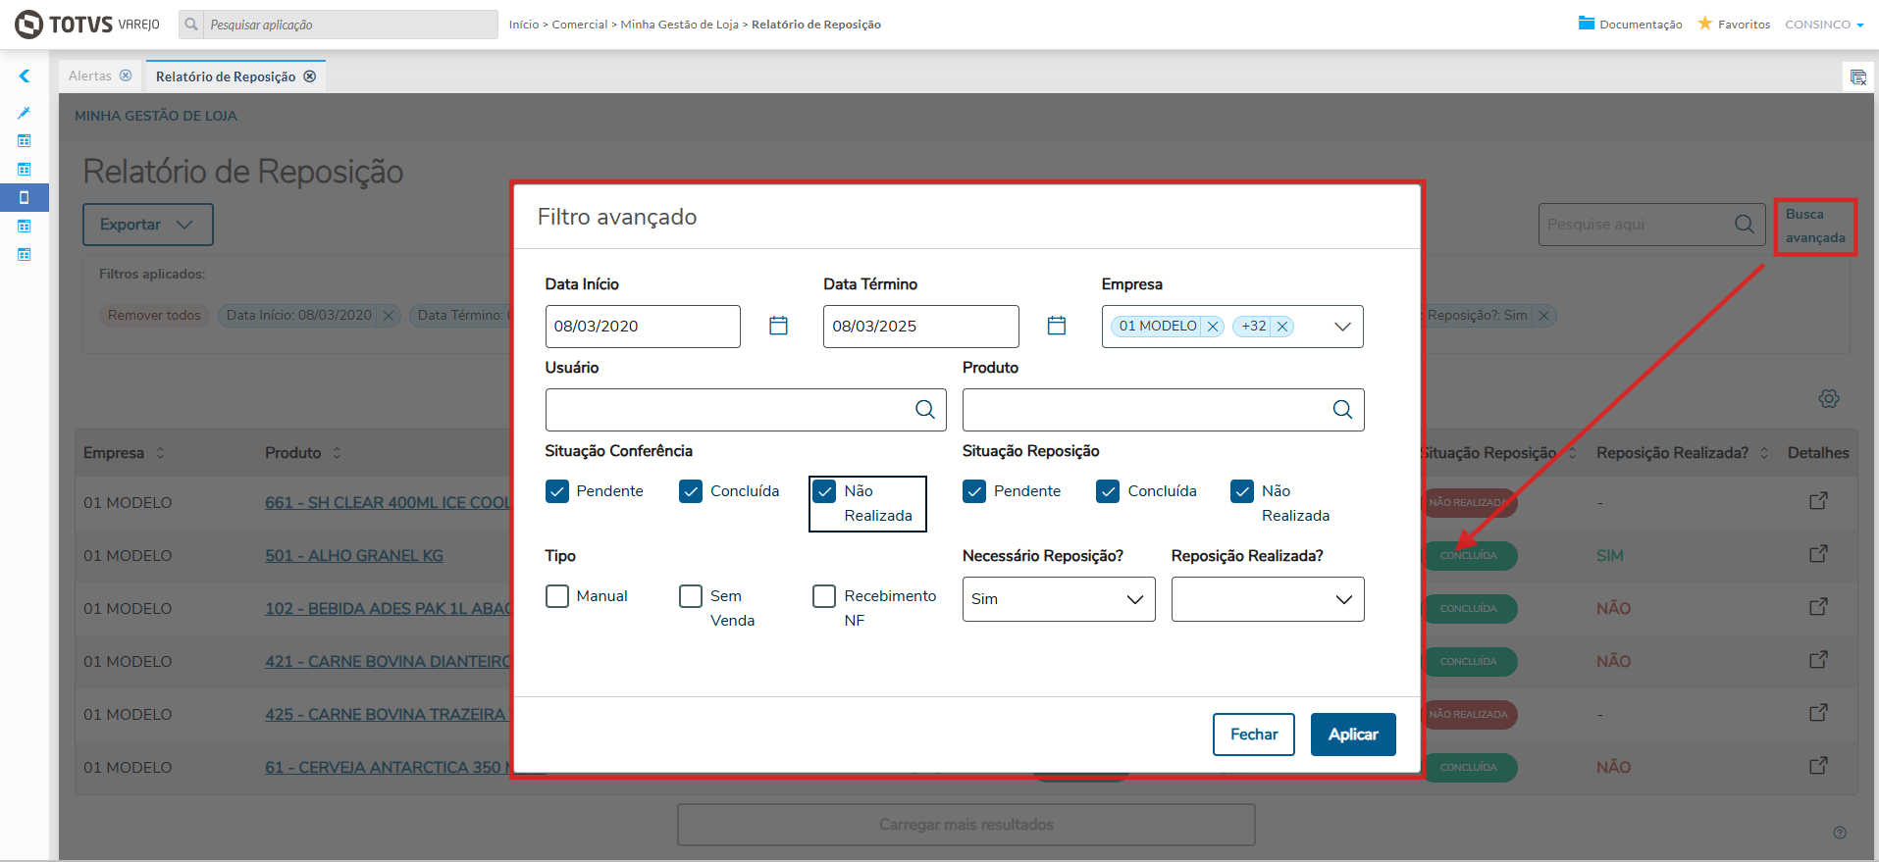Enable the Manual type checkbox

tap(557, 596)
